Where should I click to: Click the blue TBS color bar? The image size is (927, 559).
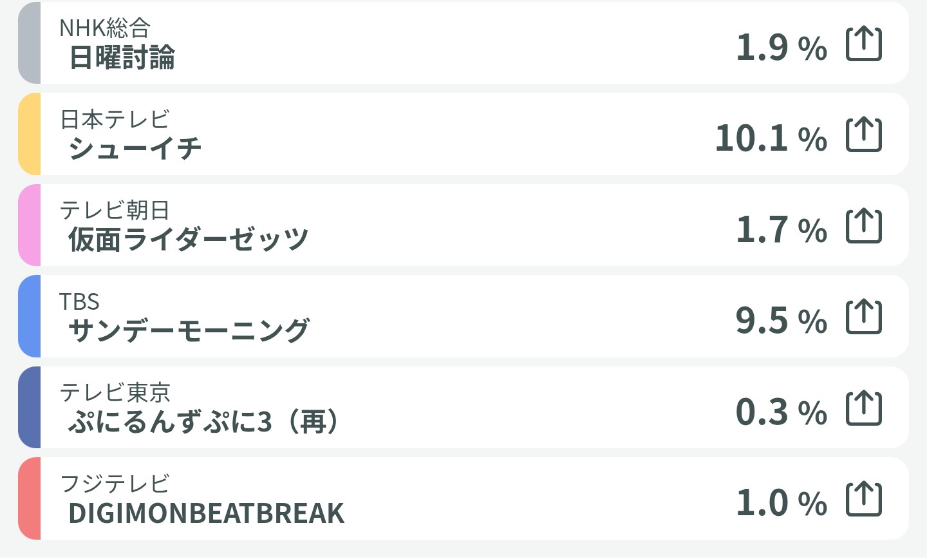click(30, 316)
